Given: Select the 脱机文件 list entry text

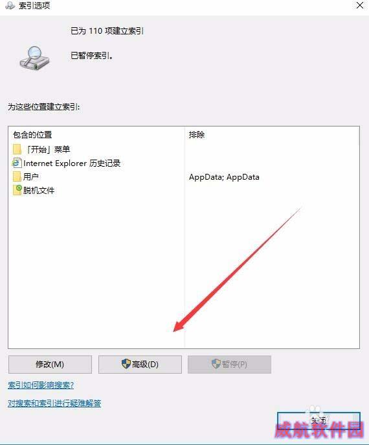Looking at the screenshot, I should 39,191.
